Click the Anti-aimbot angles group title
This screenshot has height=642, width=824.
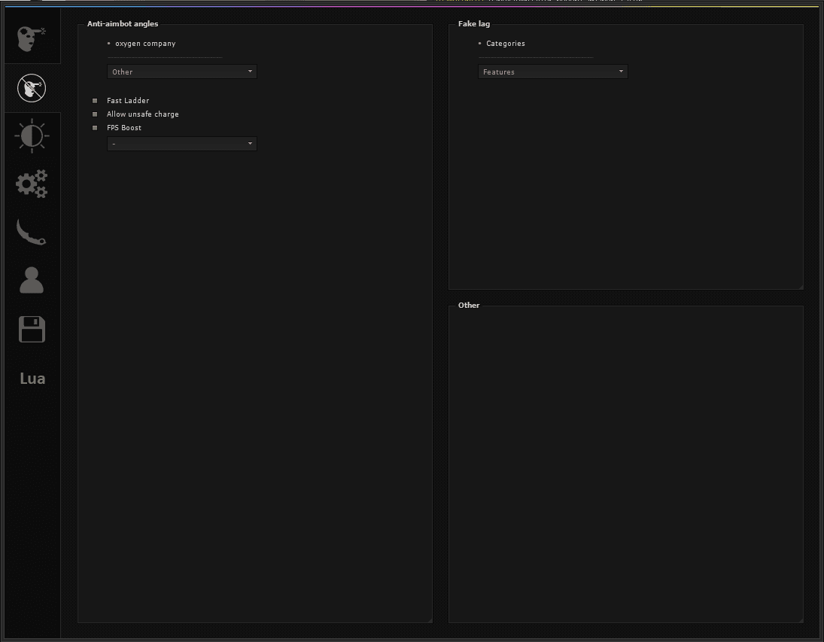[x=123, y=23]
